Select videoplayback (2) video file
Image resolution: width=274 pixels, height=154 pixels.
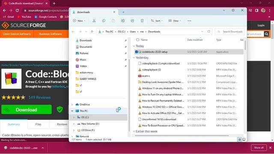click(x=151, y=70)
